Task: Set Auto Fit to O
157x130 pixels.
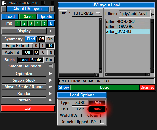Action: tap(36, 52)
